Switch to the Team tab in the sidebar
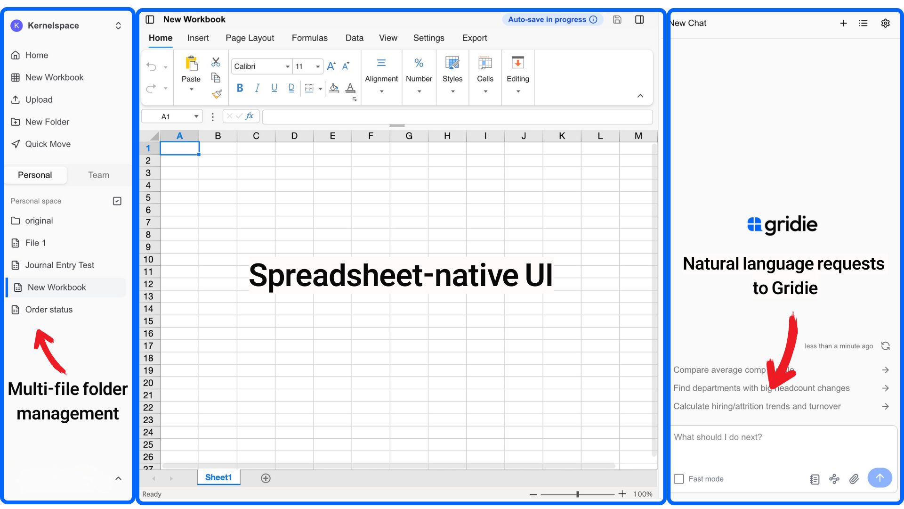 tap(98, 175)
